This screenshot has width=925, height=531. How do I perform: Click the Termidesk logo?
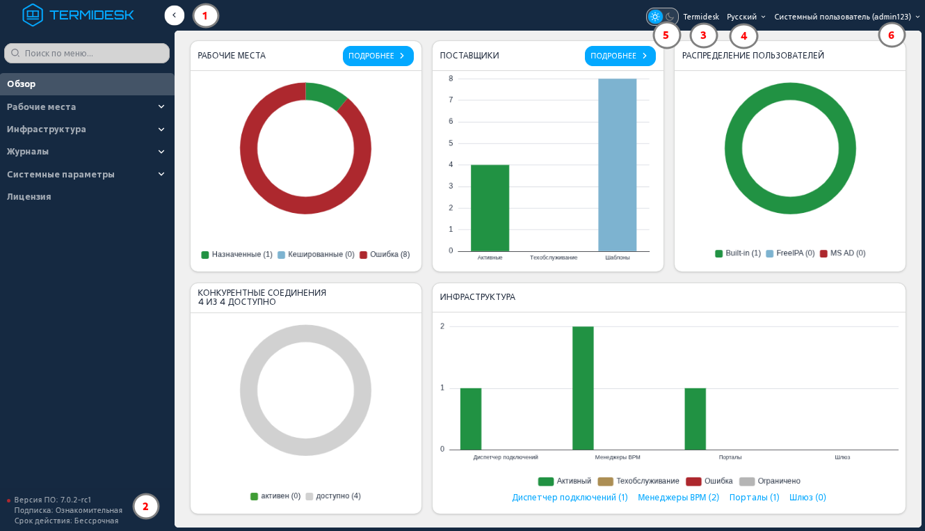(78, 15)
